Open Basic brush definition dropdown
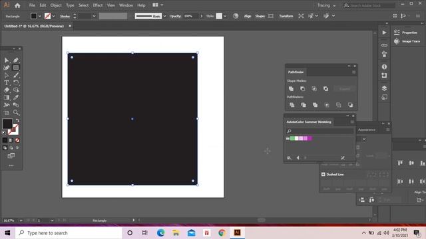 [164, 16]
